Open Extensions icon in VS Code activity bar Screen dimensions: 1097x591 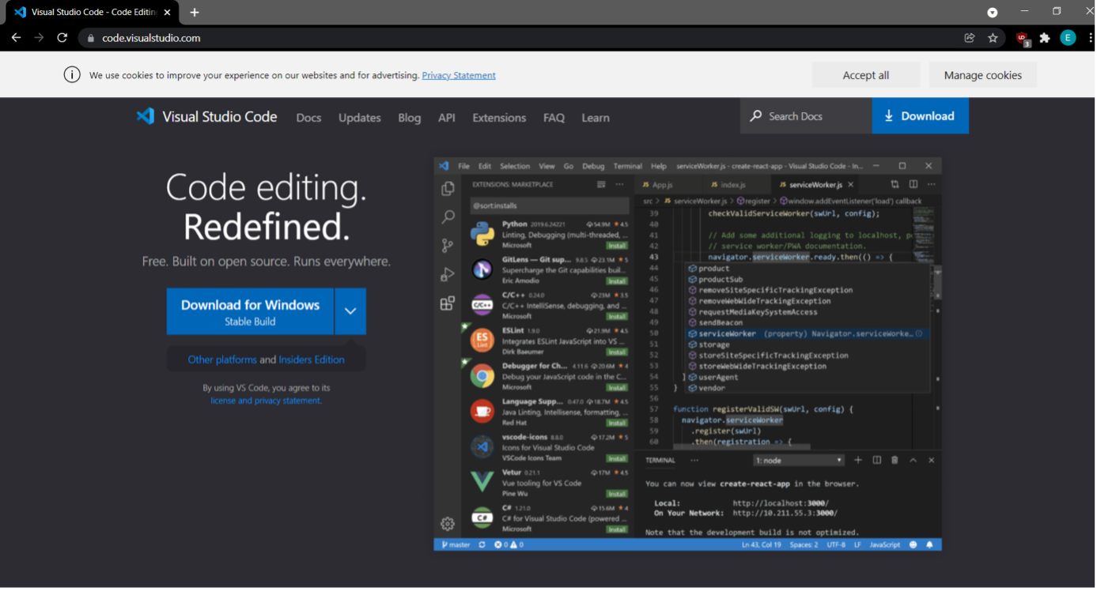tap(448, 303)
